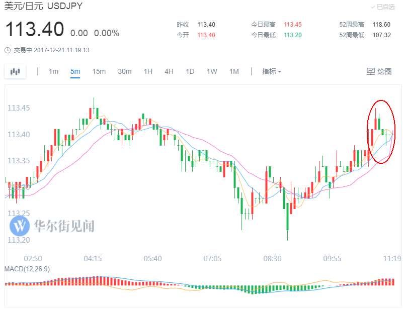Image resolution: width=404 pixels, height=310 pixels.
Task: Show the 1D daily chart
Action: tap(190, 71)
